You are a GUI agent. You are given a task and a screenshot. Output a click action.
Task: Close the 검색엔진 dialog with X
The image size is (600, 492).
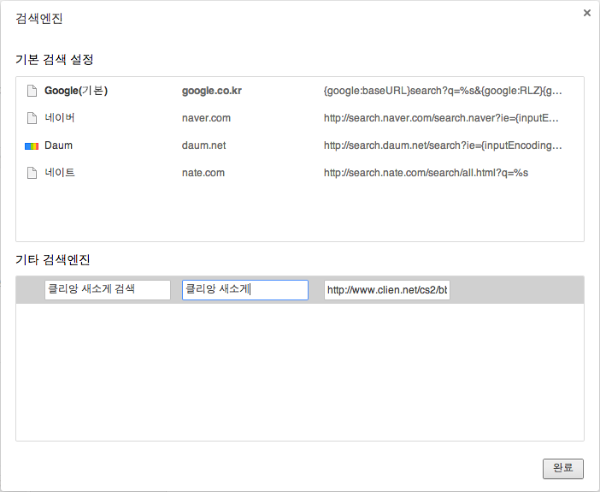[587, 13]
